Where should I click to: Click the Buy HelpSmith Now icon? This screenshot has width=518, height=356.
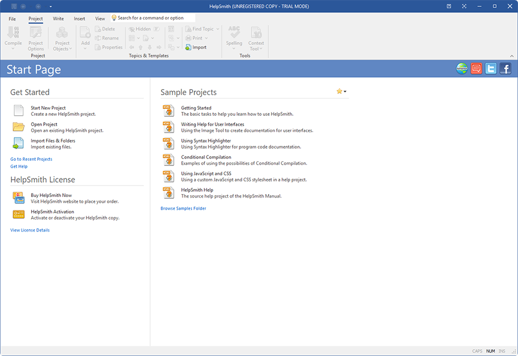tap(18, 198)
